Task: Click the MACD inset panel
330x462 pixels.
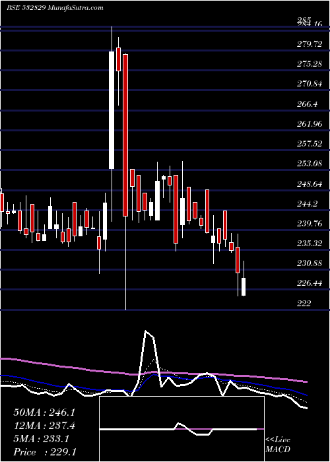Action: (x=181, y=429)
